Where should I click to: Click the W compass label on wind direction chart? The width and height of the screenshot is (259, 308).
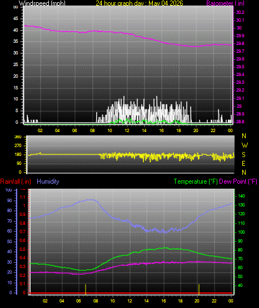pyautogui.click(x=245, y=145)
